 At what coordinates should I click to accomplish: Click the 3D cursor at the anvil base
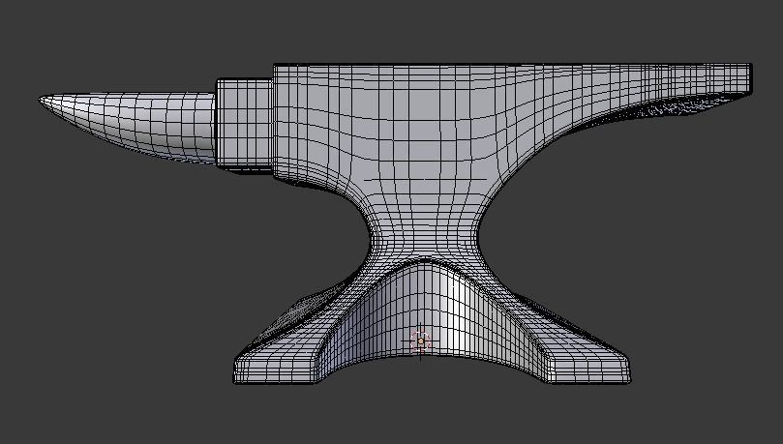pos(420,341)
